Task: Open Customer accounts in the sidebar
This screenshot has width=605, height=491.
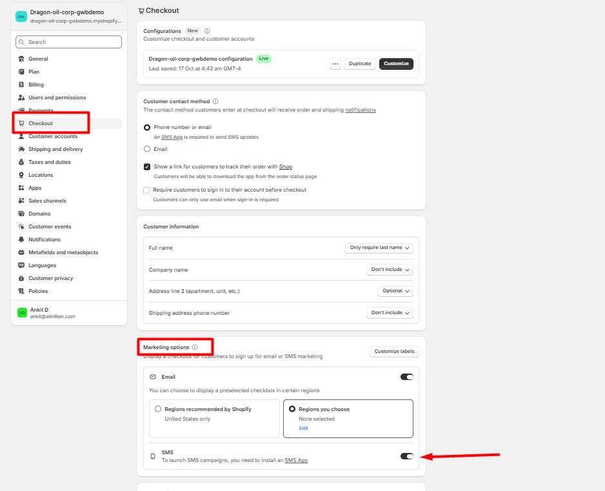Action: pyautogui.click(x=53, y=136)
